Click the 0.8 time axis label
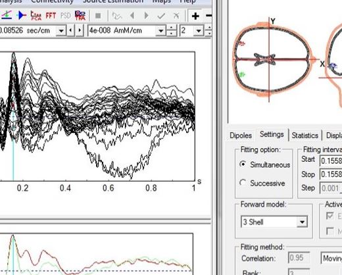Screen dimensions: 342x275 (x=151, y=188)
